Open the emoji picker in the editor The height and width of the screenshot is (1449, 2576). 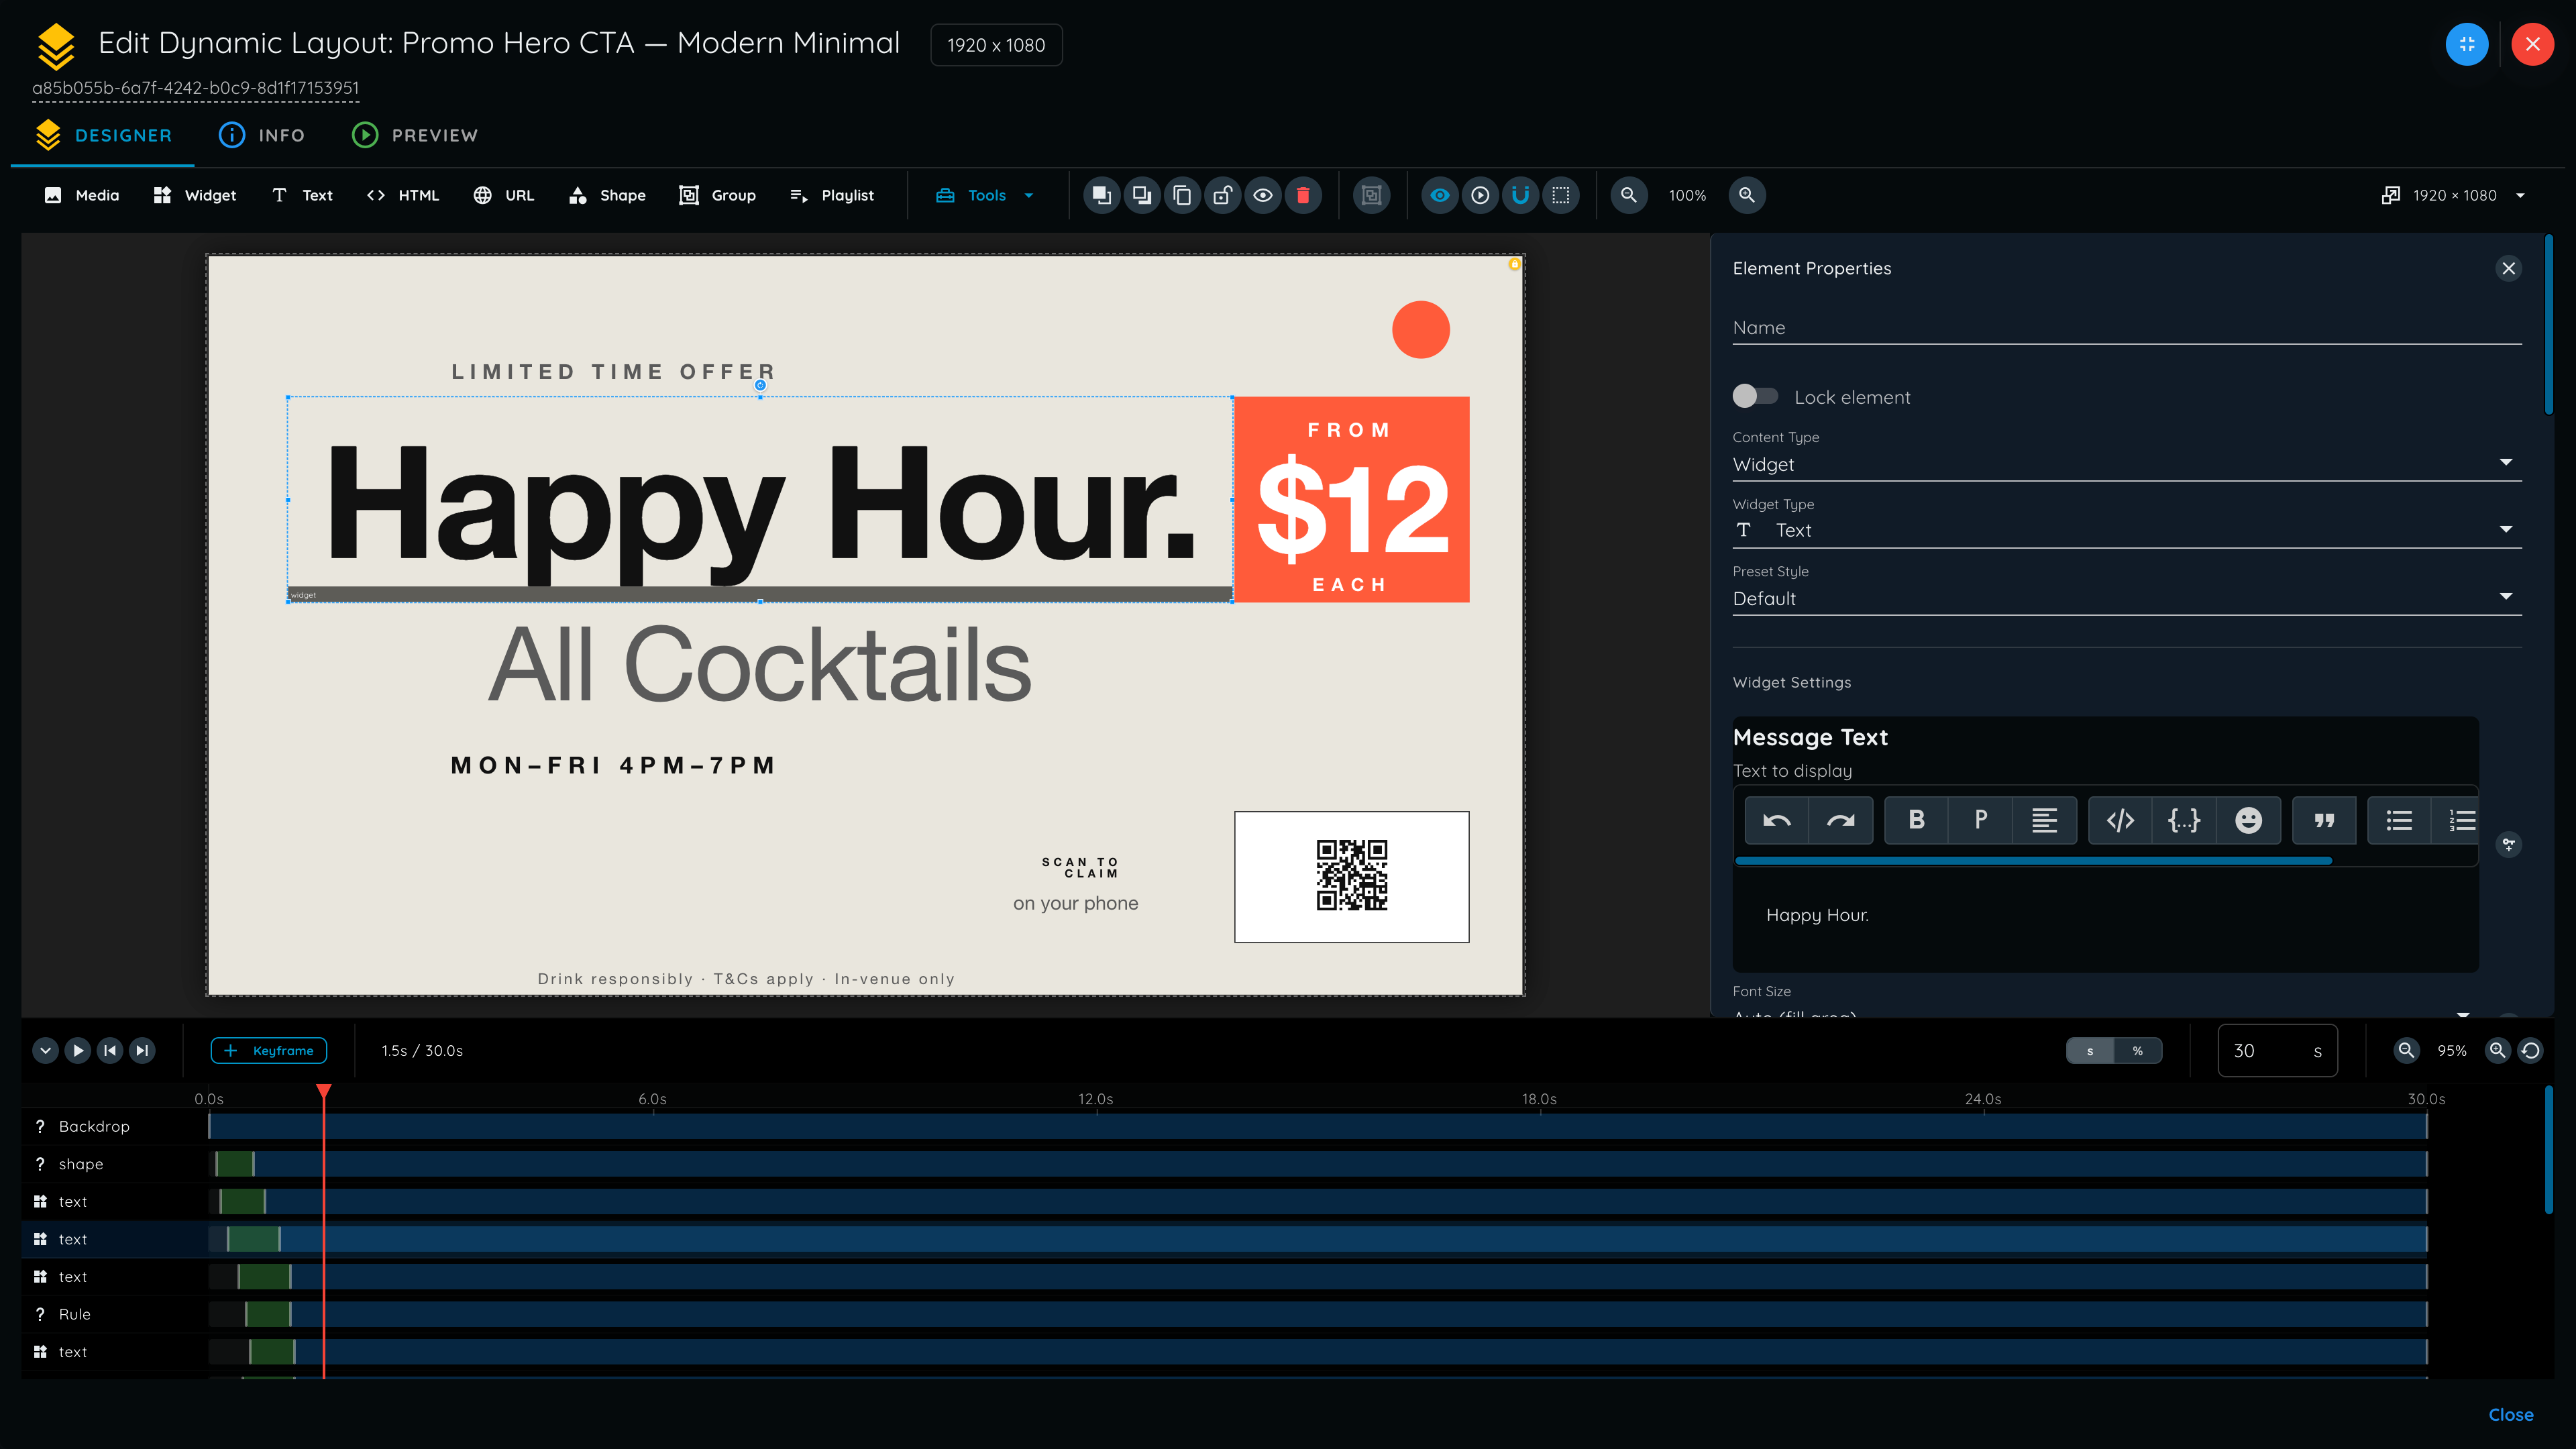(x=2249, y=821)
